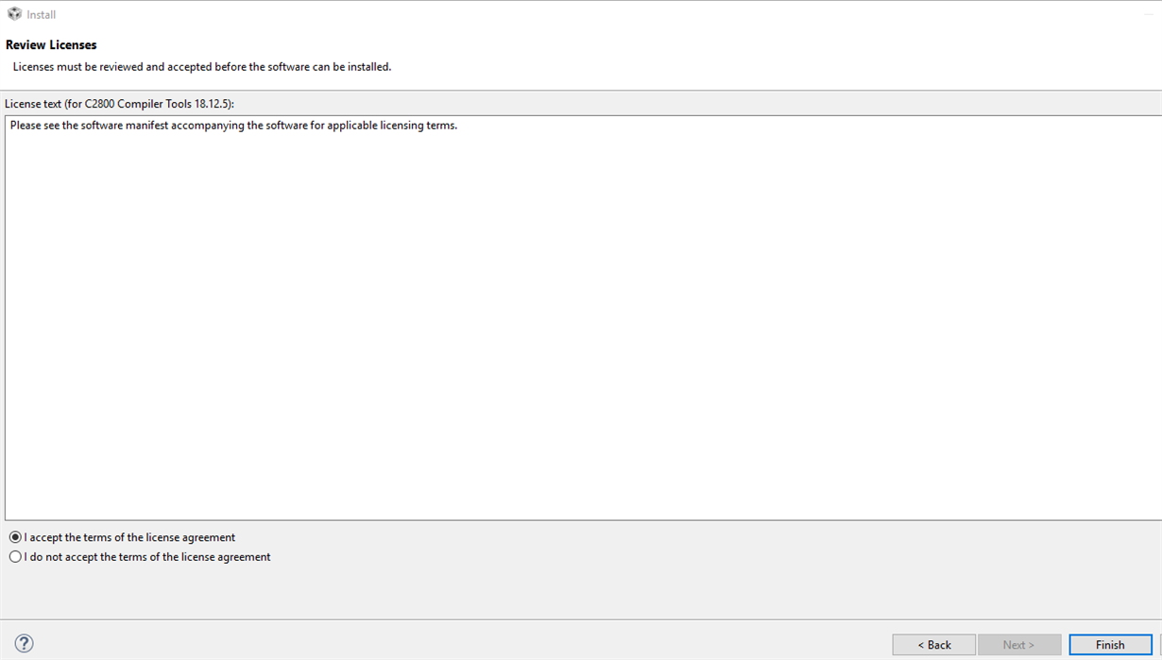The image size is (1162, 660).
Task: Click the 'I accept the terms' label text
Action: pyautogui.click(x=130, y=537)
